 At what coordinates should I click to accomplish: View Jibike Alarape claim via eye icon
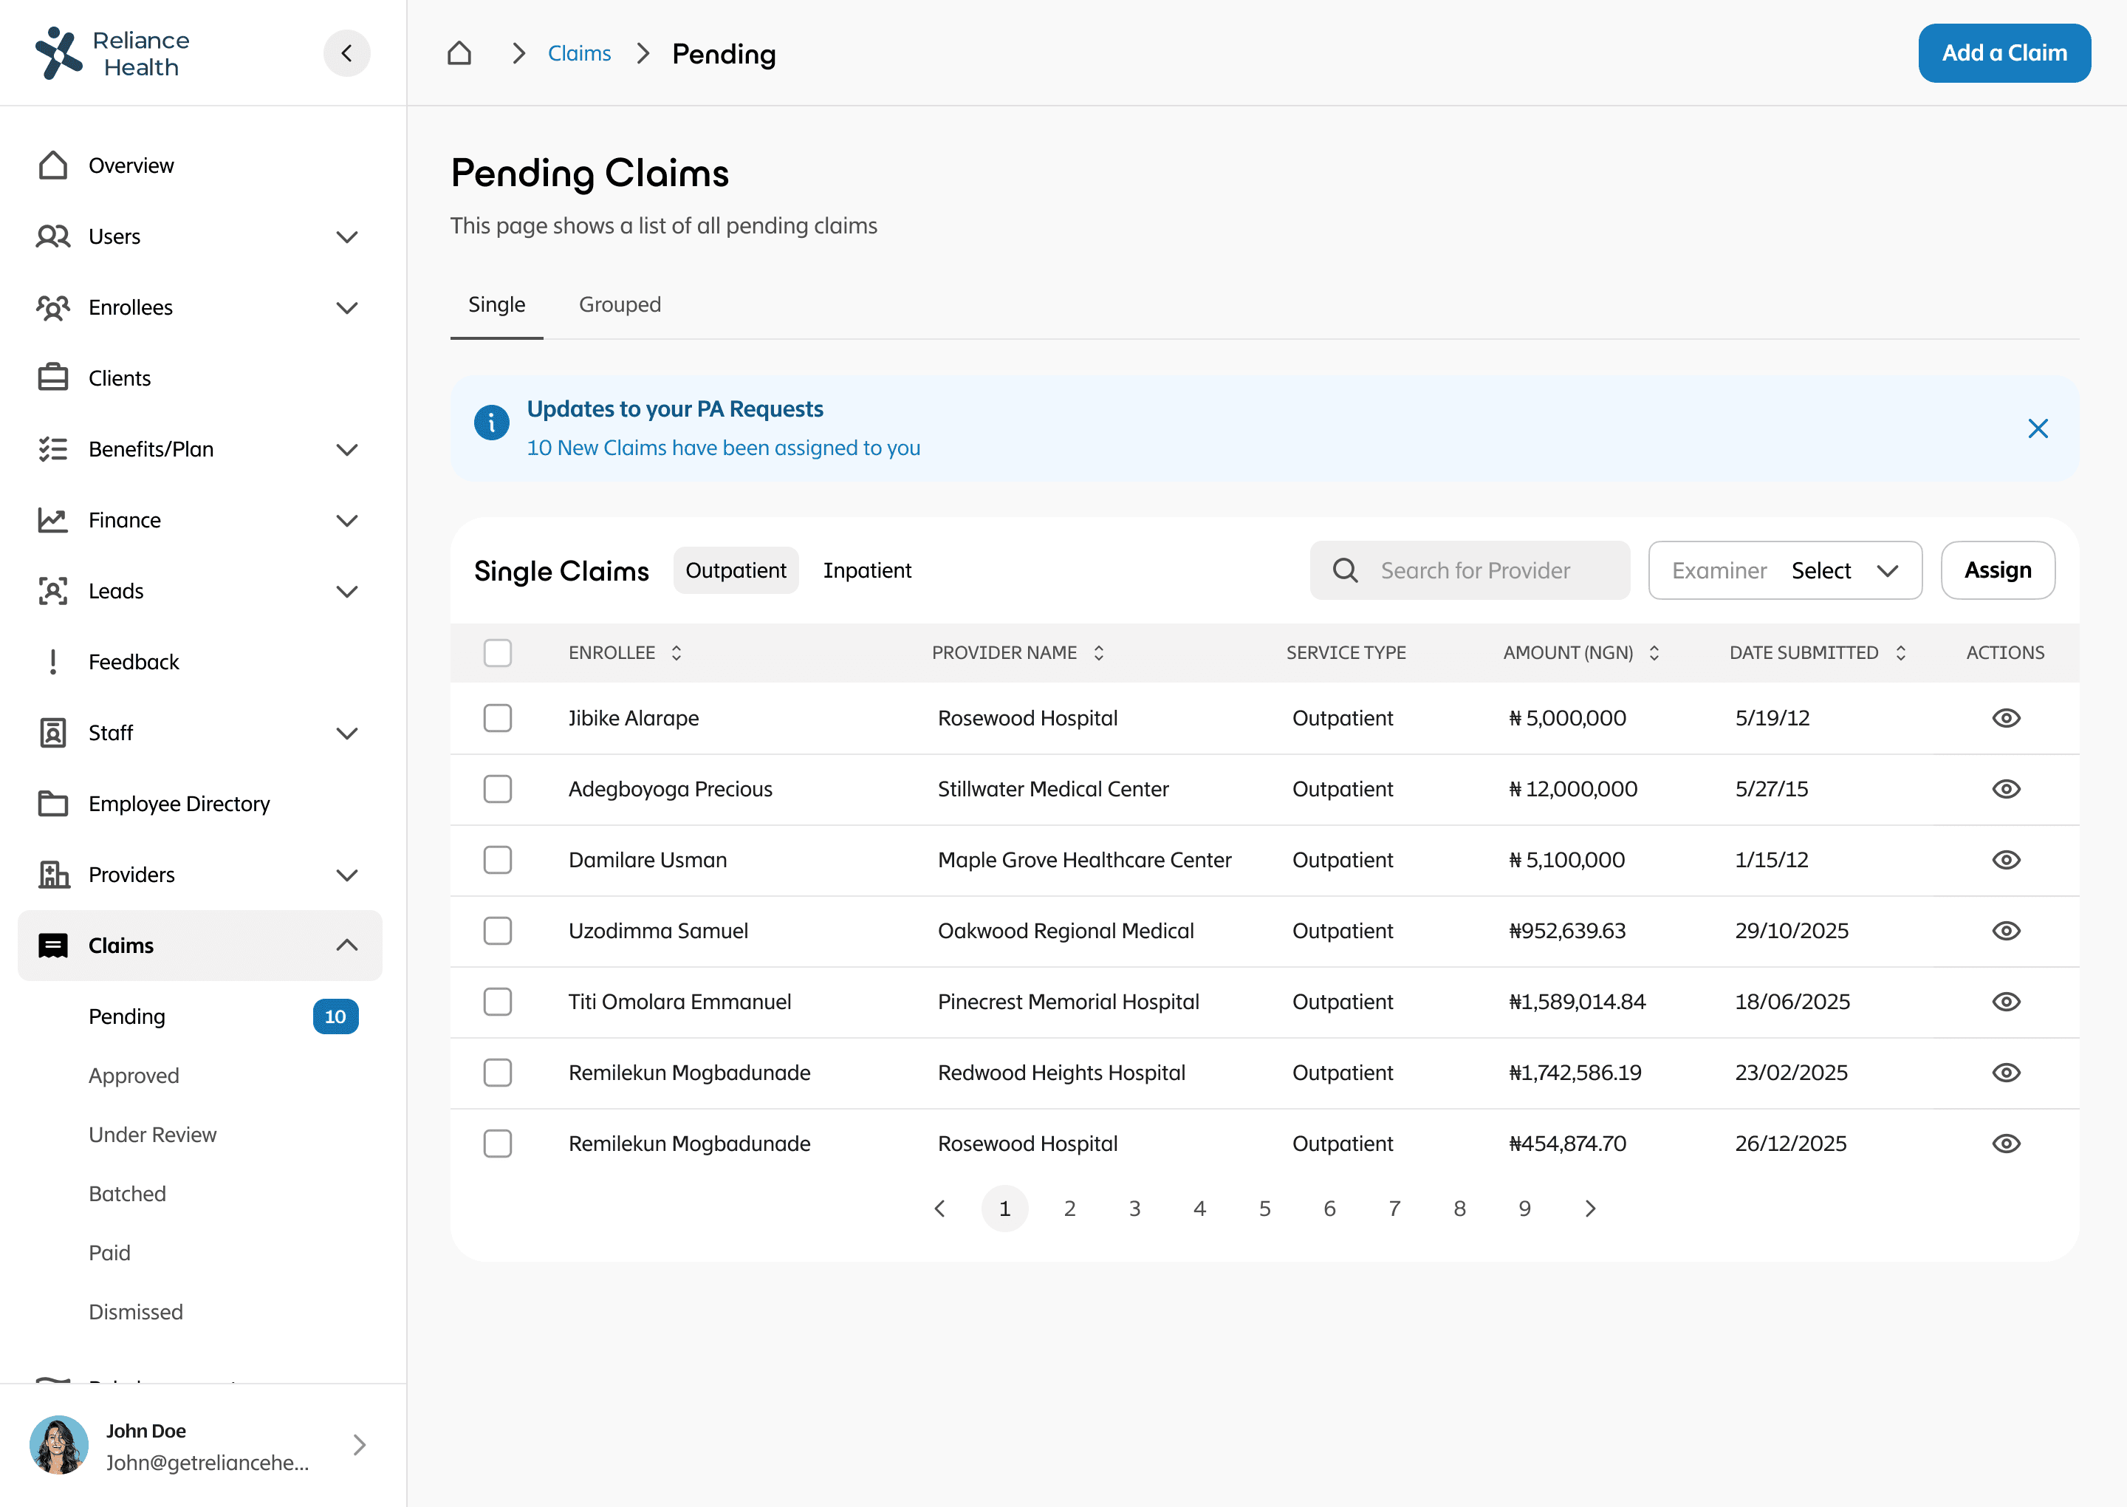click(x=2005, y=718)
